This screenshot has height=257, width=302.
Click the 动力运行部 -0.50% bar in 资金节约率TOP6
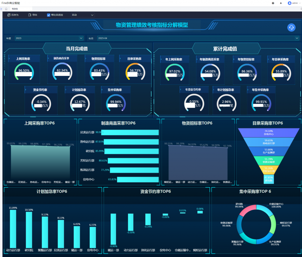point(131,222)
